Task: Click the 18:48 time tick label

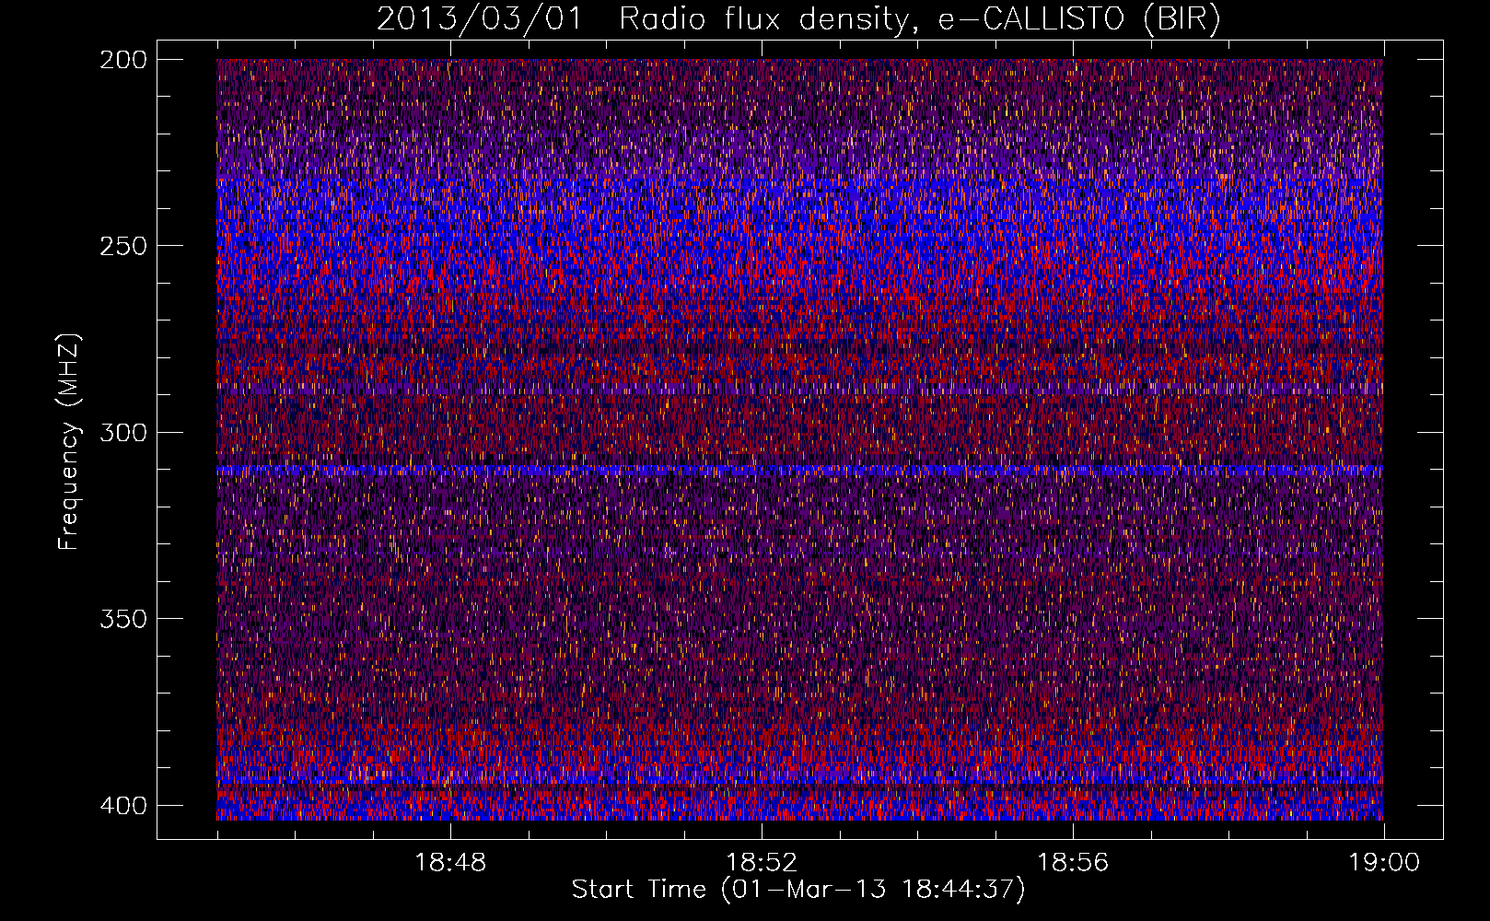Action: pyautogui.click(x=450, y=863)
